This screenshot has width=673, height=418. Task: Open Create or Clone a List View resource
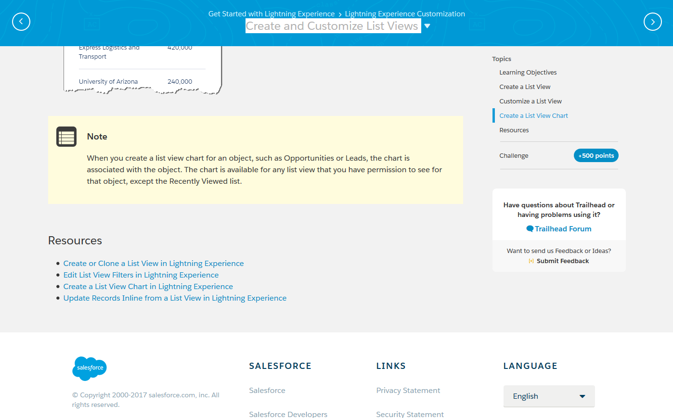[x=154, y=264]
